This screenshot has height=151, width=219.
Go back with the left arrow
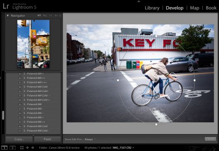pos(27,148)
